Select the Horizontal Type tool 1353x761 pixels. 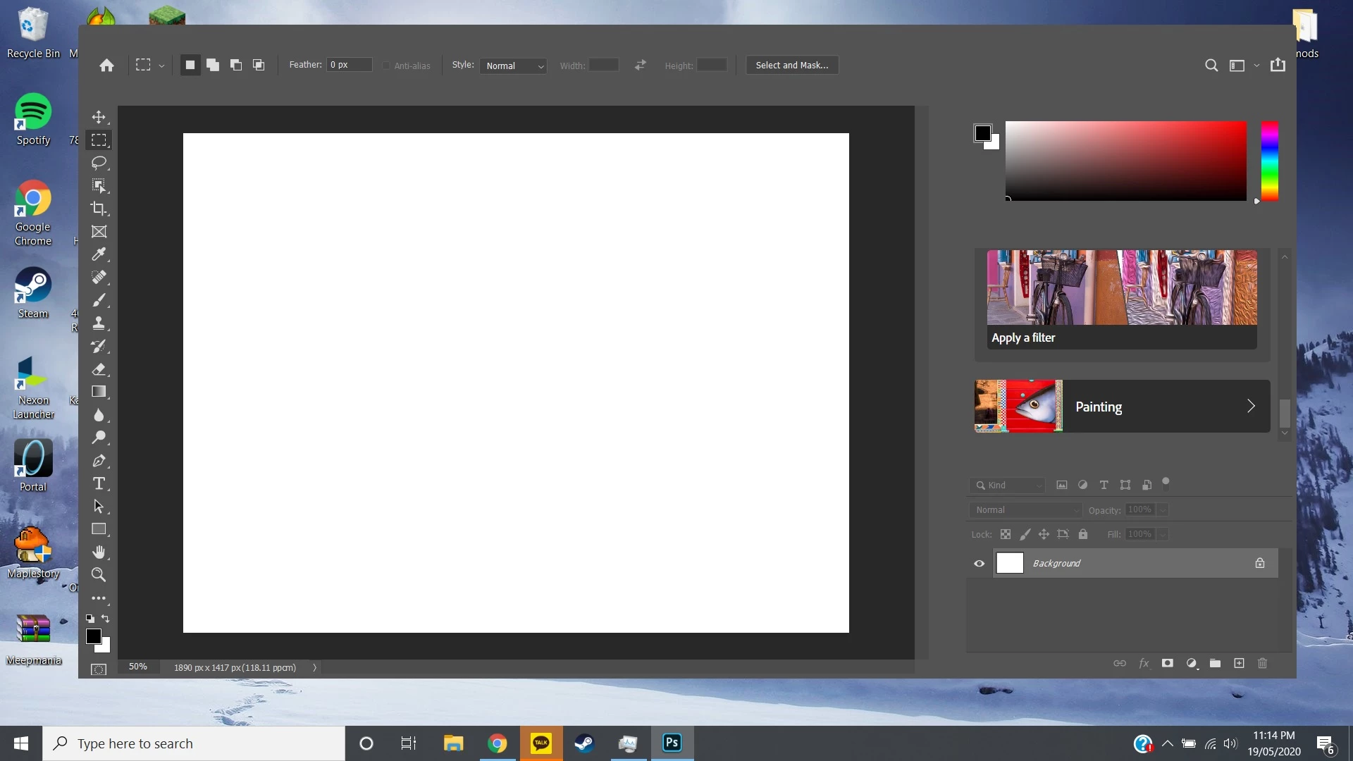coord(99,483)
